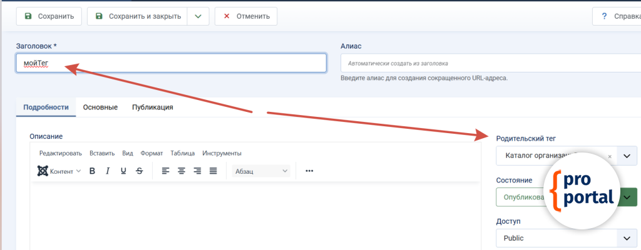This screenshot has width=641, height=250.
Task: Open the Родительский тег dropdown
Action: click(x=627, y=156)
